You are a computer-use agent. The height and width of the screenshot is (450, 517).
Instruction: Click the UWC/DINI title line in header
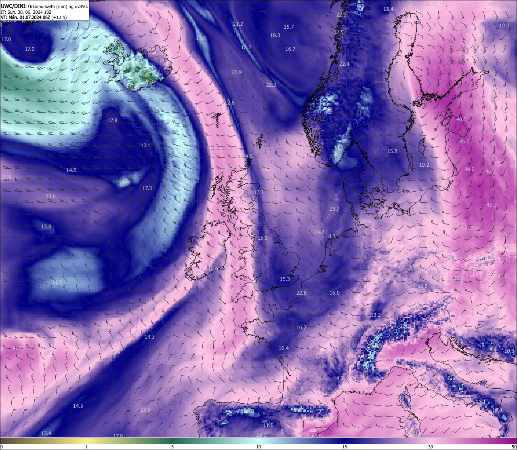pos(44,6)
